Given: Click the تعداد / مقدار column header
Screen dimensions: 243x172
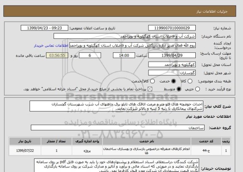Looking at the screenshot, I should [x=57, y=141].
